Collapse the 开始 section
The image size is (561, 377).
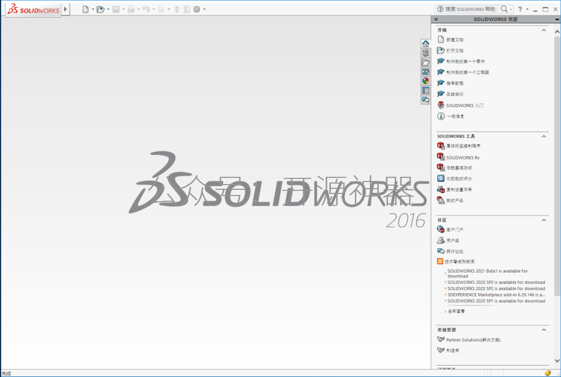click(544, 30)
